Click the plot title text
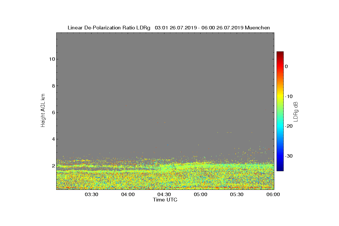Viewport: 339px width, 226px height. click(169, 28)
